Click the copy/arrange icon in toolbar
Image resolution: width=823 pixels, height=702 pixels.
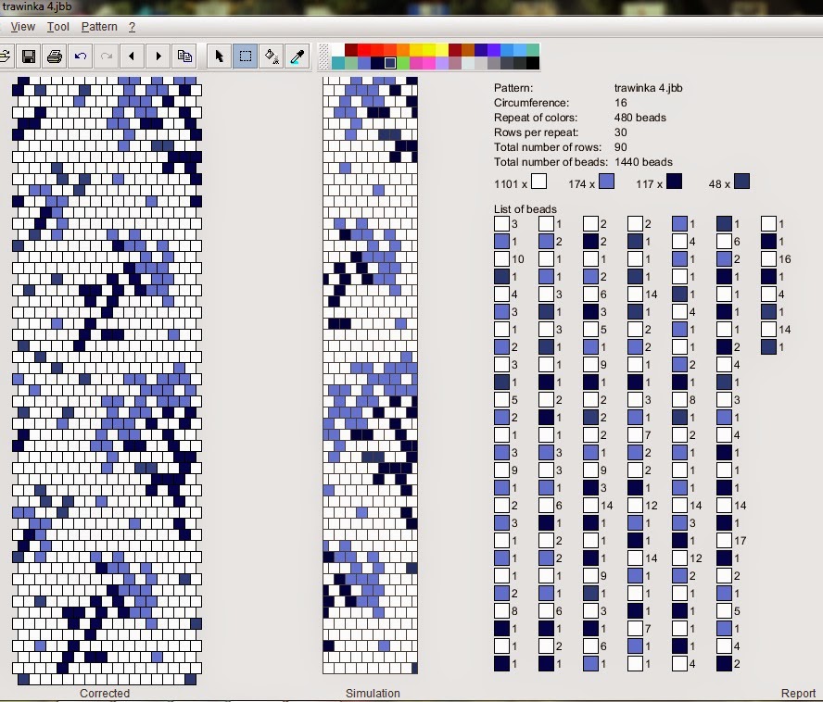[184, 56]
